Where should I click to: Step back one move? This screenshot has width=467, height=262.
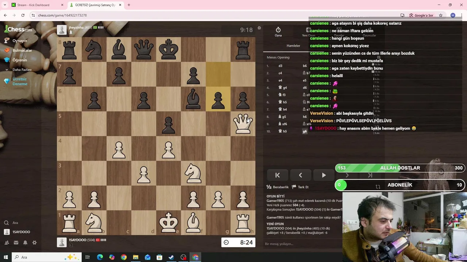pyautogui.click(x=300, y=175)
